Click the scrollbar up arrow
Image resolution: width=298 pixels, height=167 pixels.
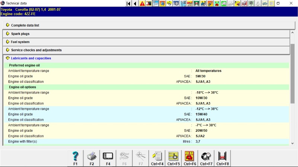coord(292,33)
